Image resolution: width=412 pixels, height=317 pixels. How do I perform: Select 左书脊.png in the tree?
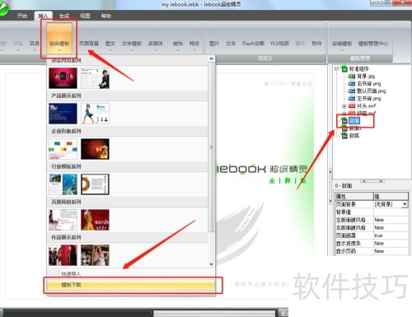368,98
